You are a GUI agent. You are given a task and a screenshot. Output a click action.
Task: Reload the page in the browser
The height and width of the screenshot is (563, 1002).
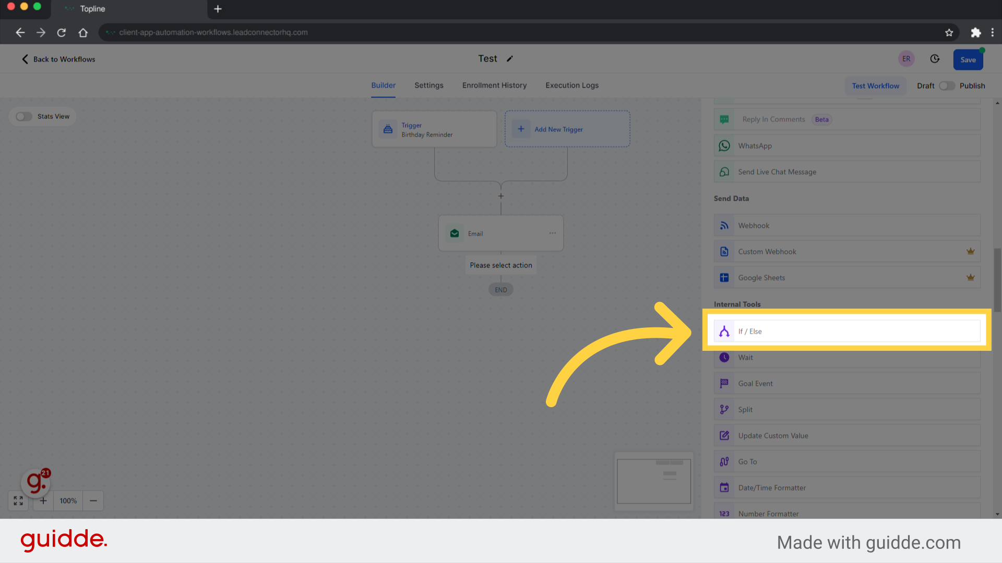coord(62,32)
